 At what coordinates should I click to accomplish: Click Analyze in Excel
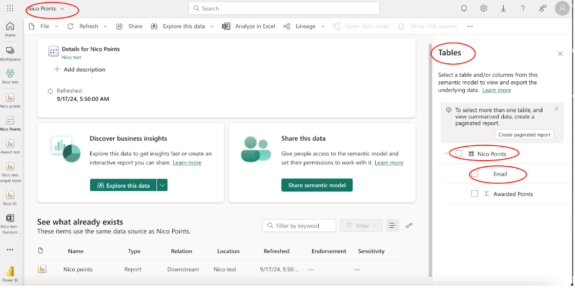coord(249,27)
